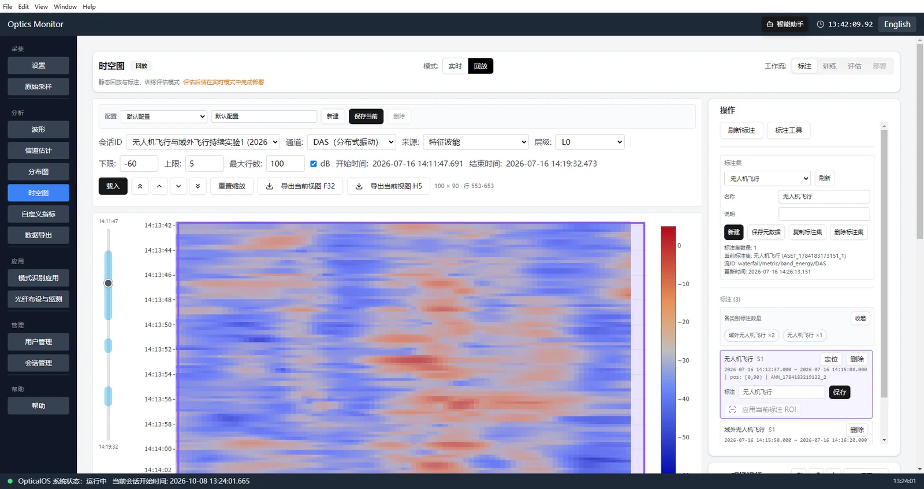Click the 说明 input field
This screenshot has height=489, width=924.
click(824, 214)
